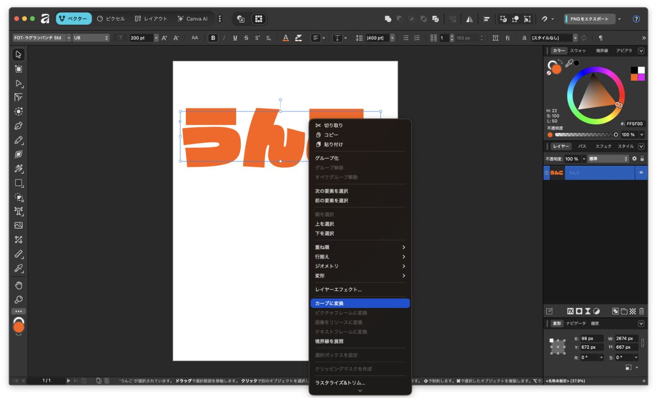Select the Pen tool in left toolbar
657x406 pixels.
[19, 126]
